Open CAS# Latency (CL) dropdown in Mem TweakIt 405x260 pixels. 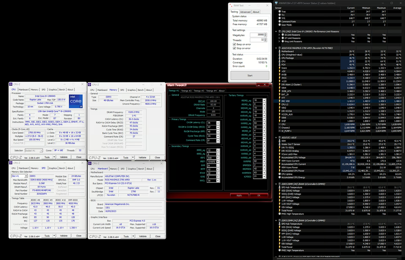(x=218, y=123)
